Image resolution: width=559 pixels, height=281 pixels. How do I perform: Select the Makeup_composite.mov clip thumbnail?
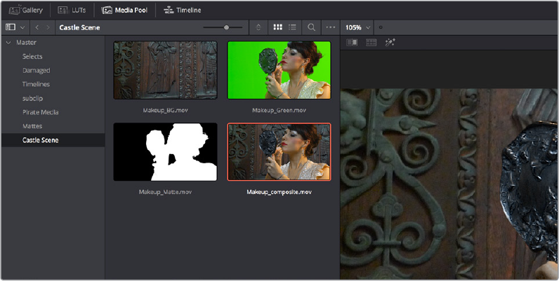coord(279,152)
